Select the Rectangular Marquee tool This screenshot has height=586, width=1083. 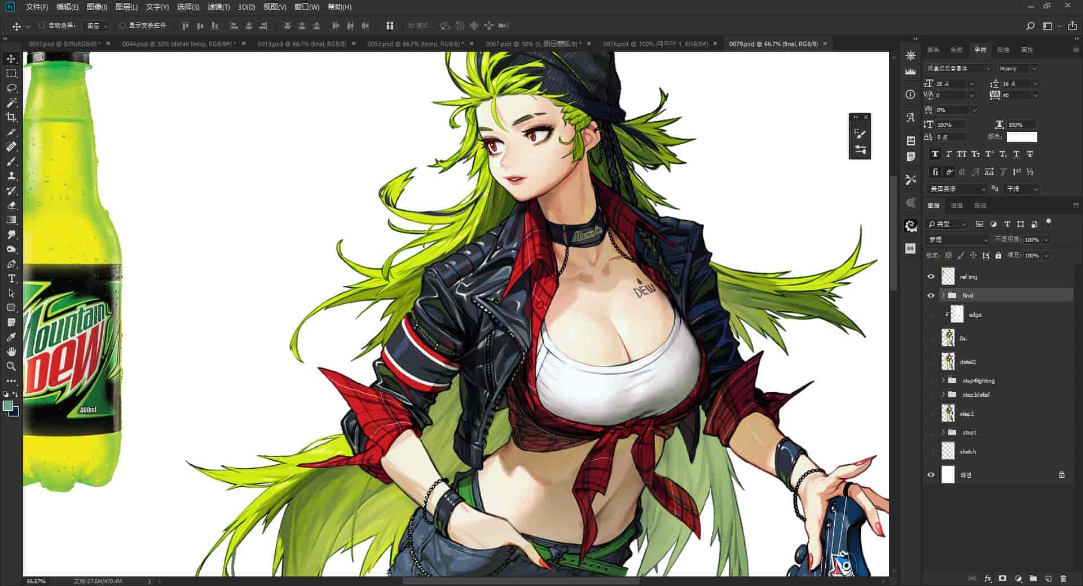[11, 73]
